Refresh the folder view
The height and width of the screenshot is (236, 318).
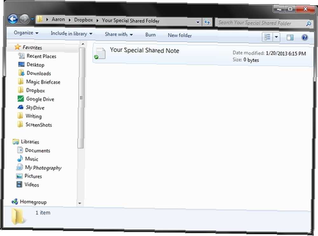pyautogui.click(x=207, y=22)
